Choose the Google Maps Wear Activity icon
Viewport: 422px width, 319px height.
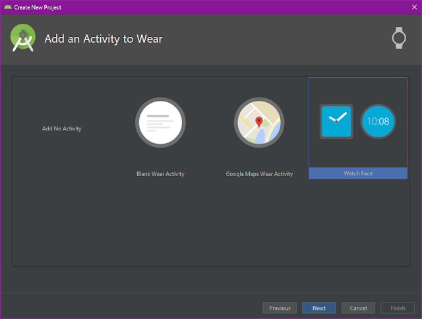259,123
